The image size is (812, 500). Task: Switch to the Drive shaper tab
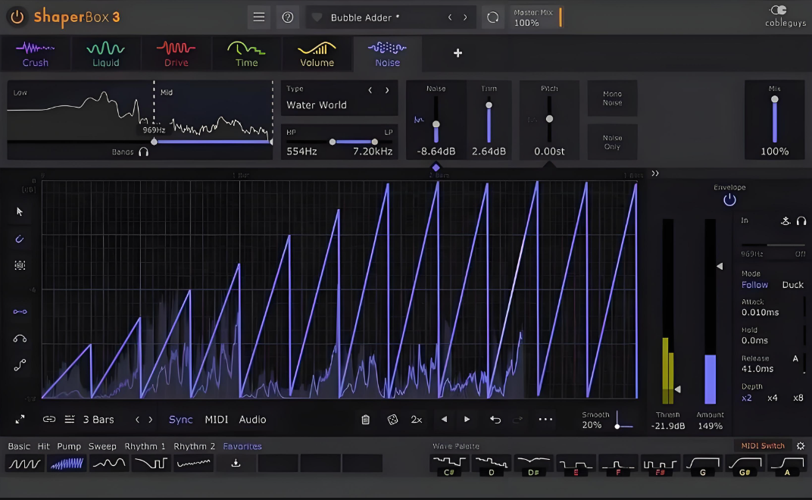[x=176, y=54]
